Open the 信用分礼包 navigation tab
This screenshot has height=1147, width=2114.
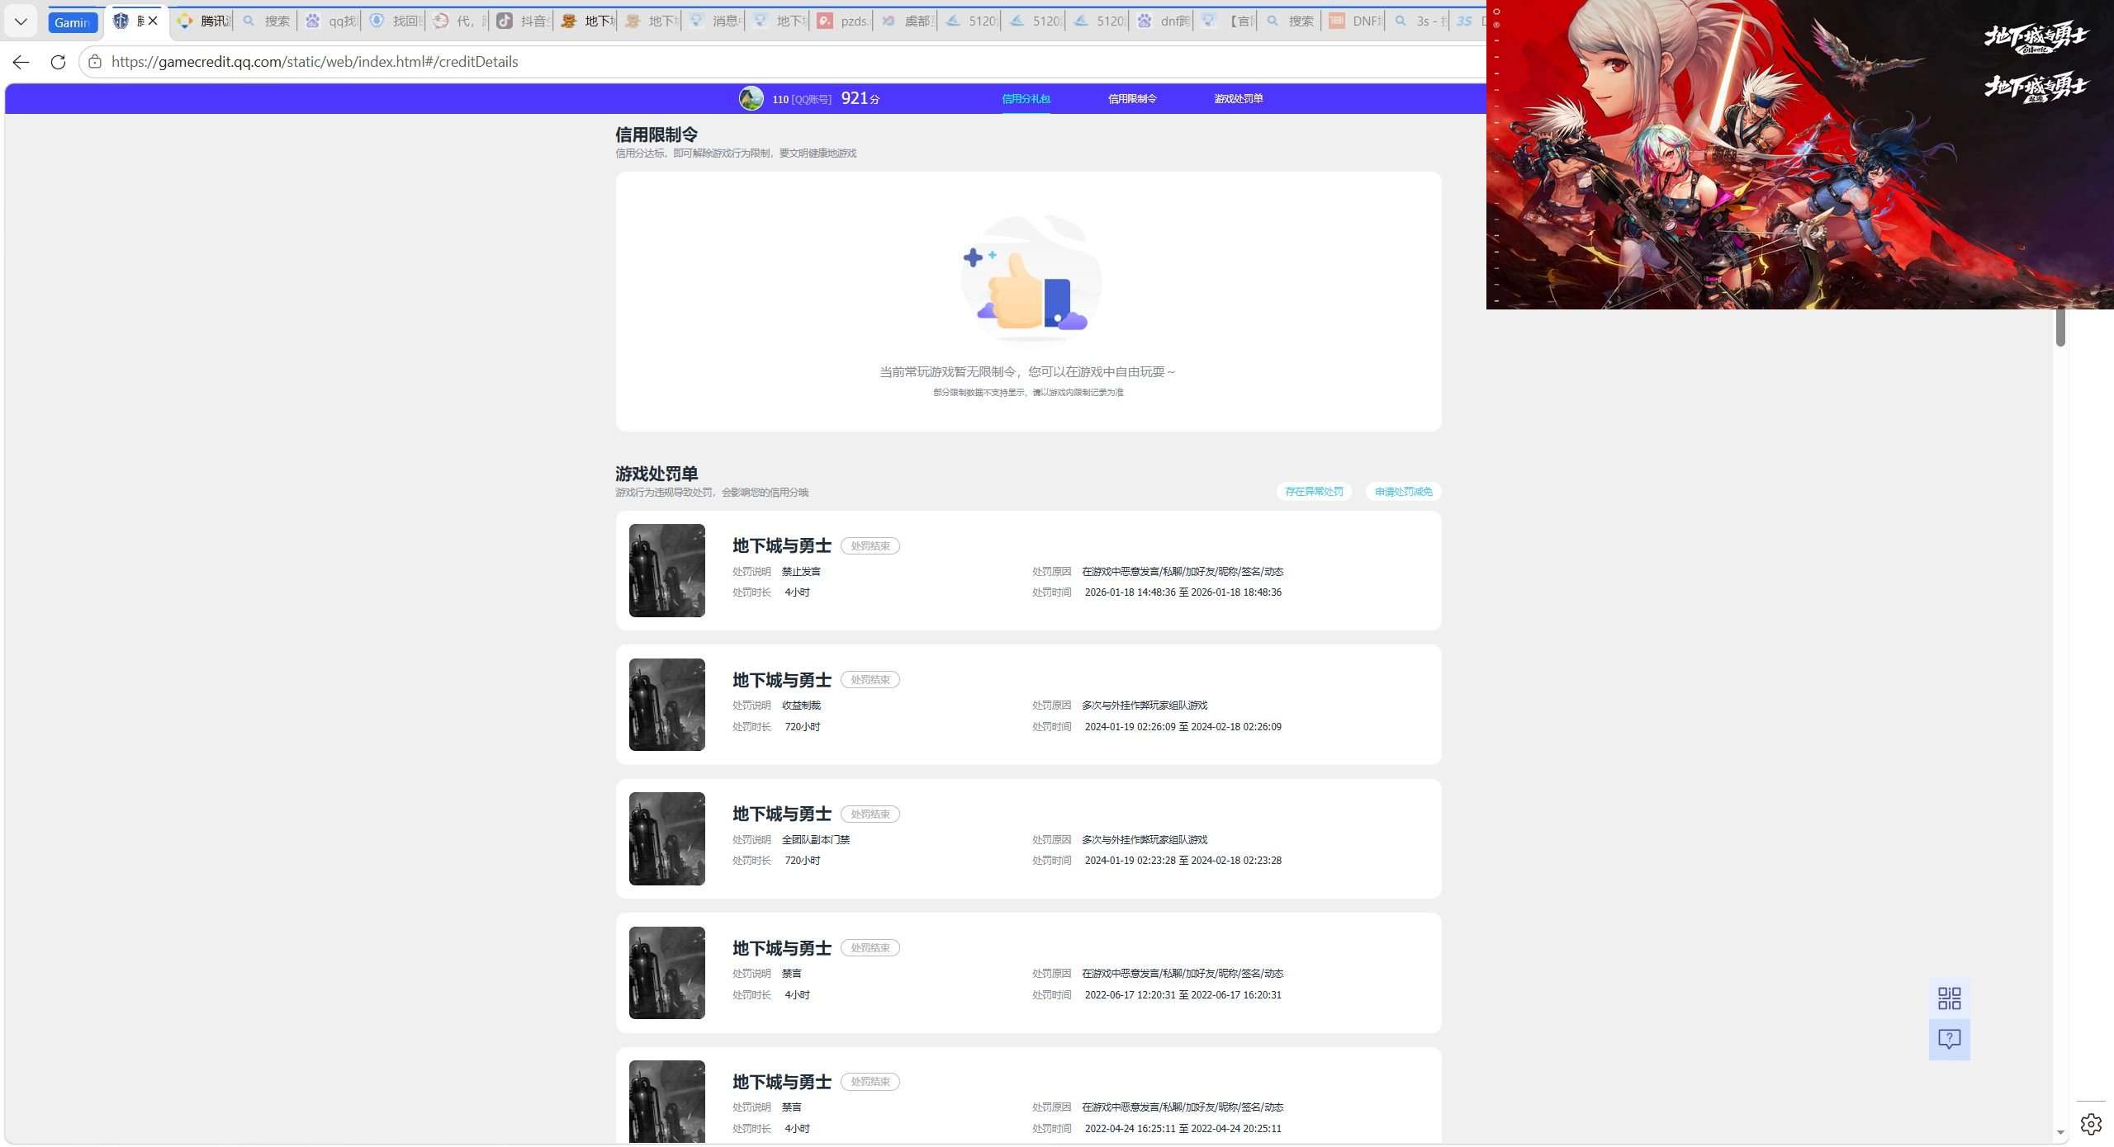pos(1026,99)
